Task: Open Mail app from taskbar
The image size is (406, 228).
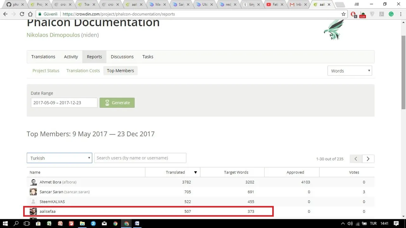Action: pyautogui.click(x=104, y=224)
